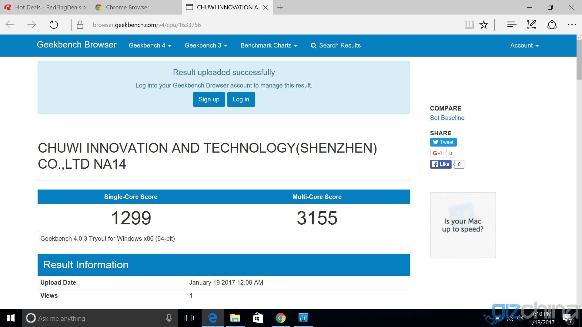Click the Set Baseline link

447,118
